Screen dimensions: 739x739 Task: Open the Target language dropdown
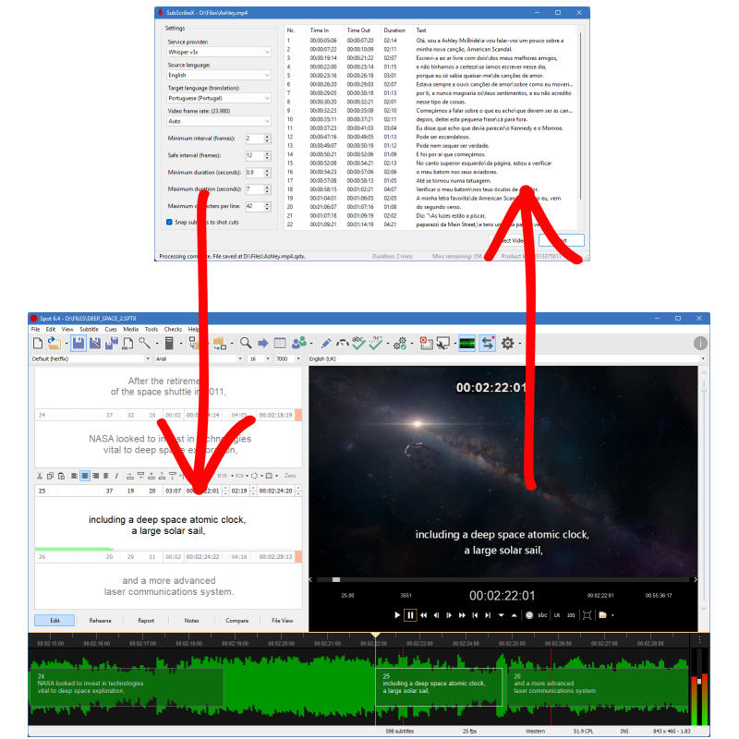pos(219,97)
